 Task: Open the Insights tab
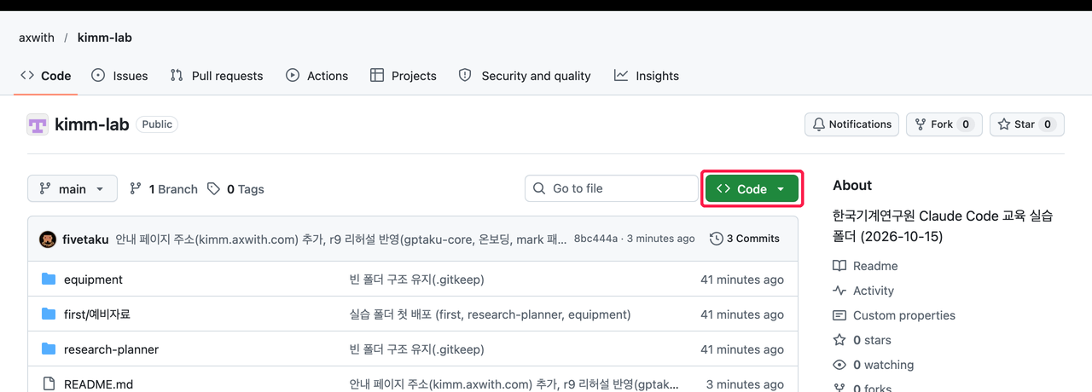(647, 76)
